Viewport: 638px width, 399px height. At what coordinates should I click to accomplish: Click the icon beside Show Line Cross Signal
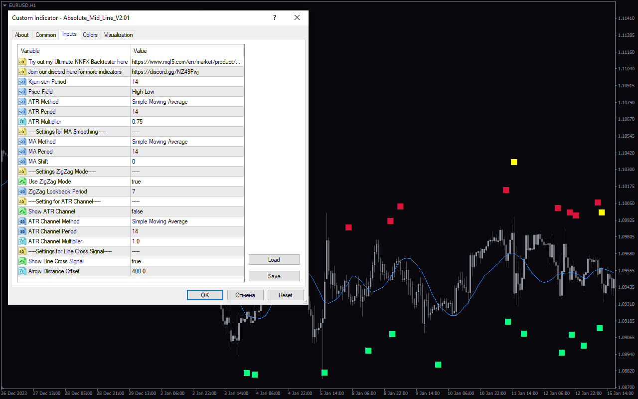click(22, 261)
